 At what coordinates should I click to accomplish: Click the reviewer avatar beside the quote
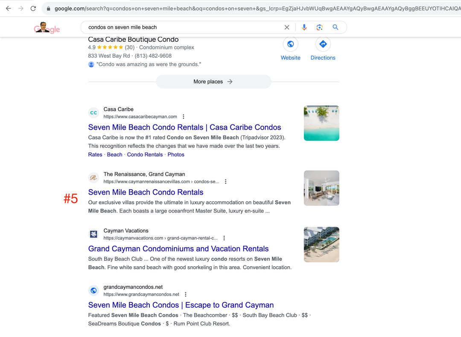click(91, 64)
